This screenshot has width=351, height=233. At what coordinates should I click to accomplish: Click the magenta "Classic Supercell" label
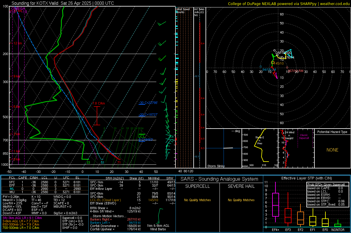304,137
